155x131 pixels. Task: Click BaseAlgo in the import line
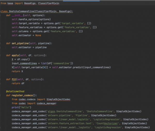[30, 3]
